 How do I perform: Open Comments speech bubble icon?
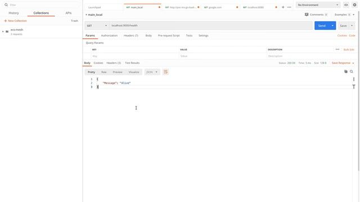307,15
